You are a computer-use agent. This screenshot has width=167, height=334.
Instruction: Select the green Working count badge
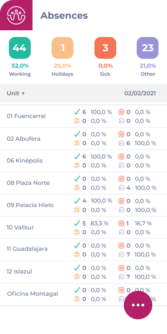(x=20, y=48)
